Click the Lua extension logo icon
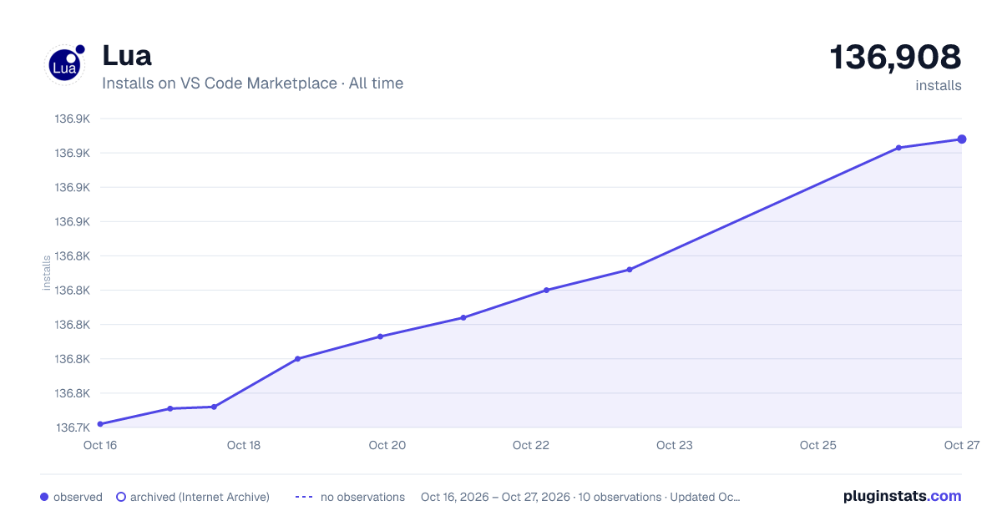 click(x=64, y=64)
